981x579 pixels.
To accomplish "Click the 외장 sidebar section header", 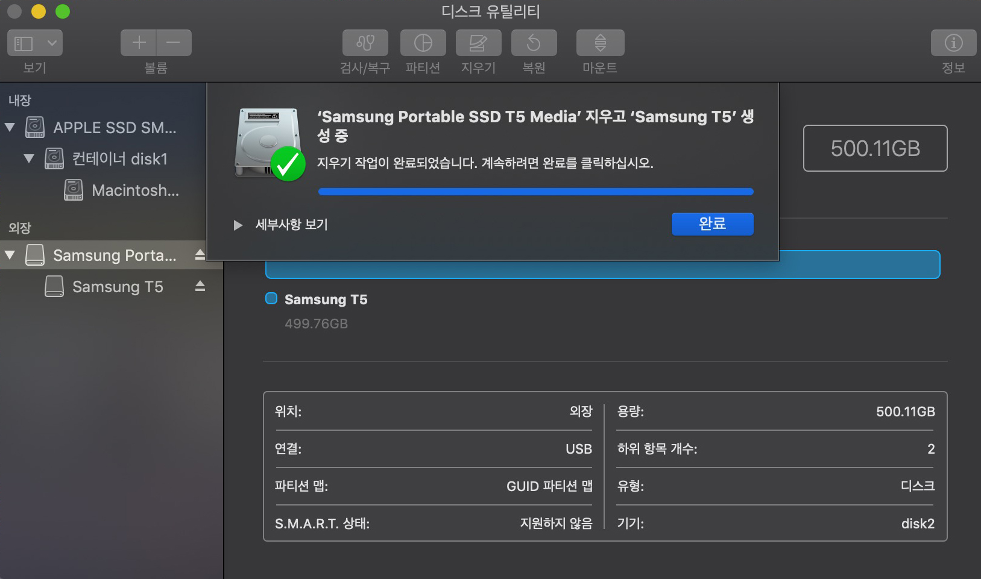I will (19, 228).
